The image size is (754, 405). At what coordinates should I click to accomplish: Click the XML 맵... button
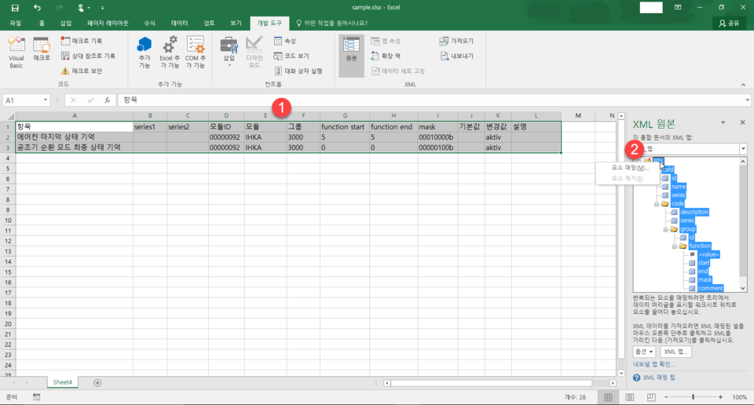(x=675, y=352)
